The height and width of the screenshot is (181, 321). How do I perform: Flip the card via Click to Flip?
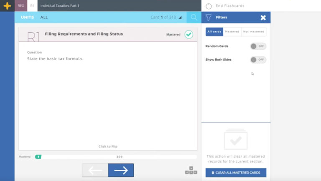pyautogui.click(x=108, y=146)
